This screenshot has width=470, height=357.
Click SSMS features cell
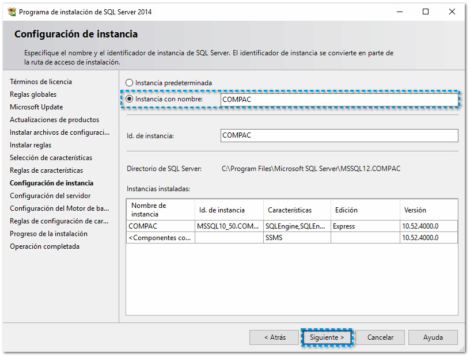click(297, 238)
